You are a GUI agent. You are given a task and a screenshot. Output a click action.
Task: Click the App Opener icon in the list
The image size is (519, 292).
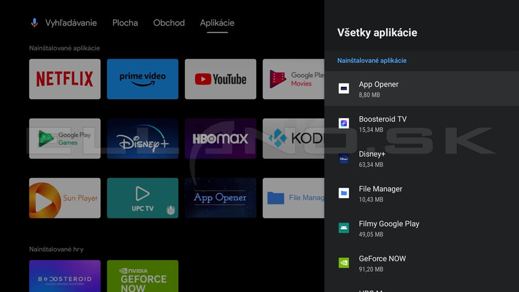tap(344, 88)
